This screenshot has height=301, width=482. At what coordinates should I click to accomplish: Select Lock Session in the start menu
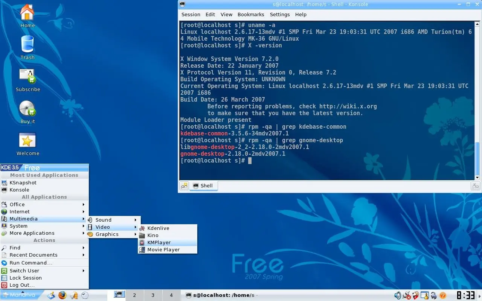click(x=44, y=278)
